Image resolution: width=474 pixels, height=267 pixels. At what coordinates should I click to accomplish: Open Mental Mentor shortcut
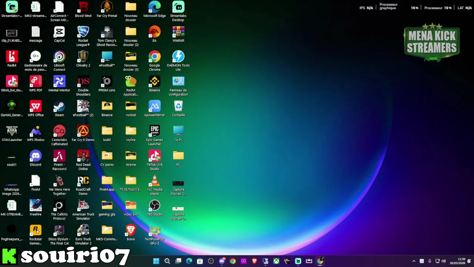click(59, 84)
